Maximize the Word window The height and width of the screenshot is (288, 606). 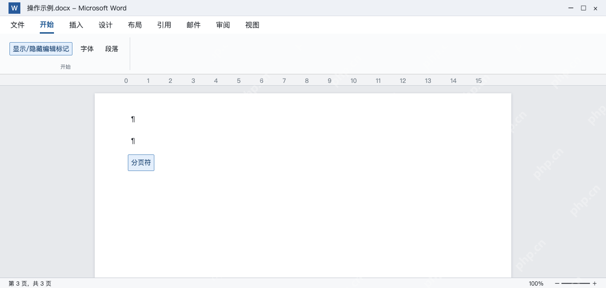click(583, 8)
